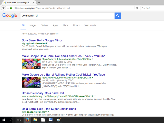
Task: Click 'Jan 9, 2015 - Uploaded by DTAQ' text
Action: [57, 62]
